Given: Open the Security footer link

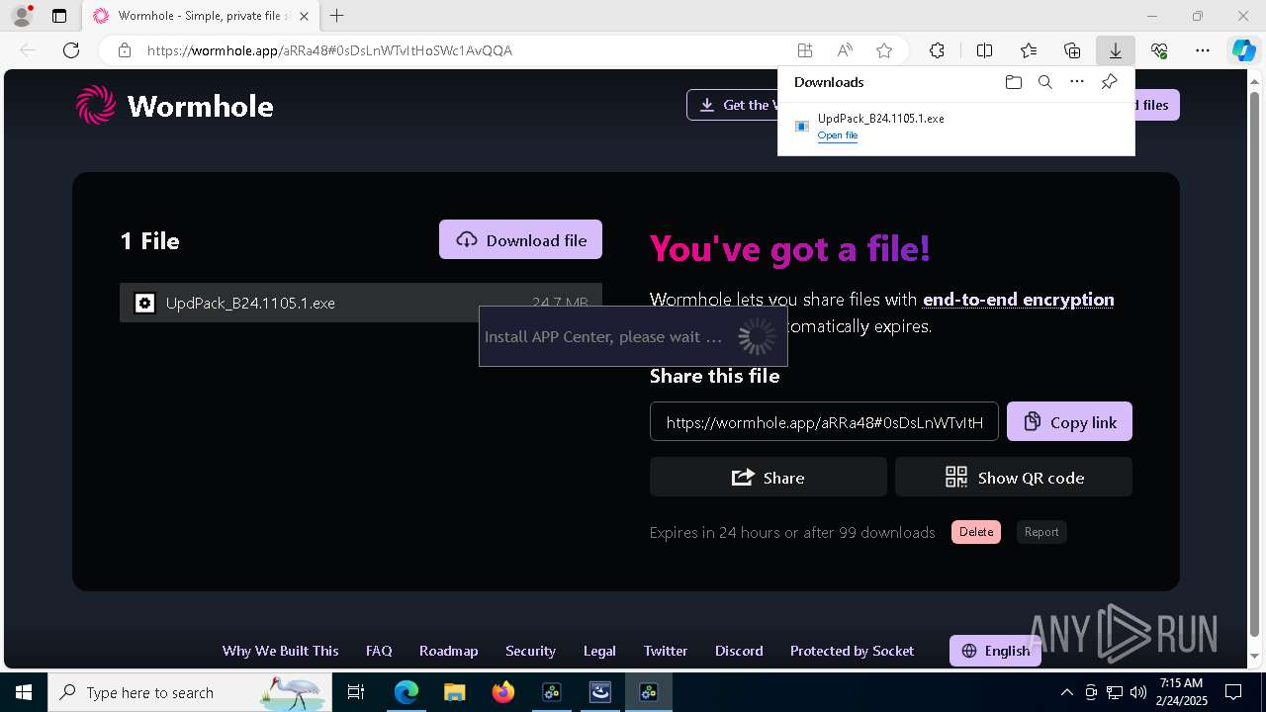Looking at the screenshot, I should pos(530,651).
